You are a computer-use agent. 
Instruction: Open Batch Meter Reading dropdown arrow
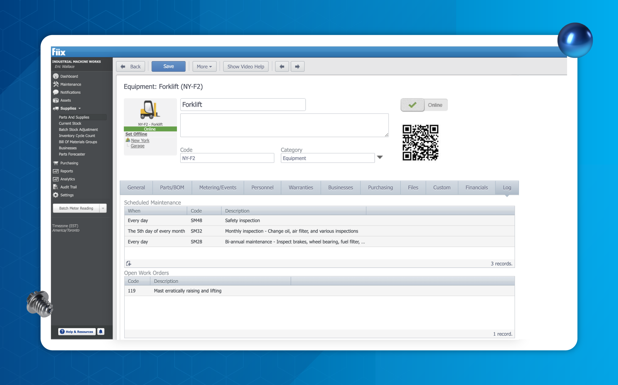coord(103,208)
